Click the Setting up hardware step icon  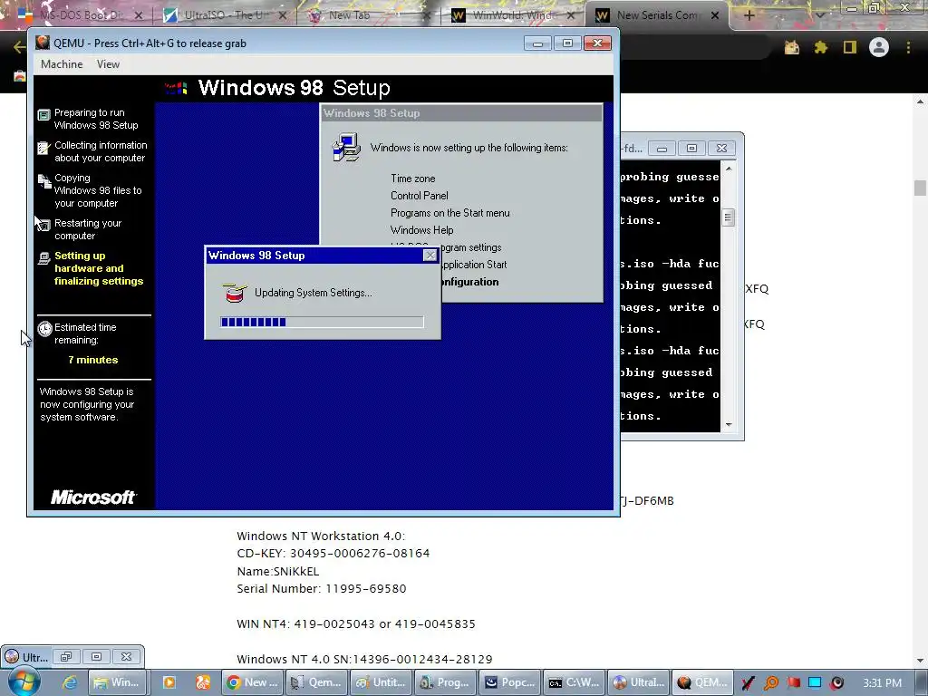(43, 258)
